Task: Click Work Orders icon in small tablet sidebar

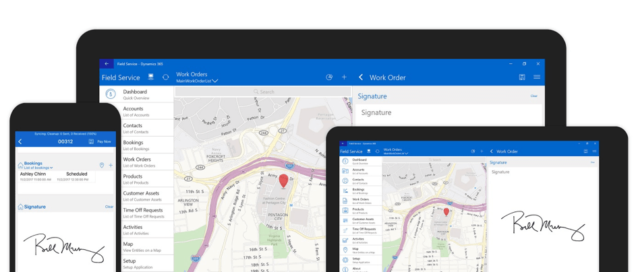Action: point(345,201)
